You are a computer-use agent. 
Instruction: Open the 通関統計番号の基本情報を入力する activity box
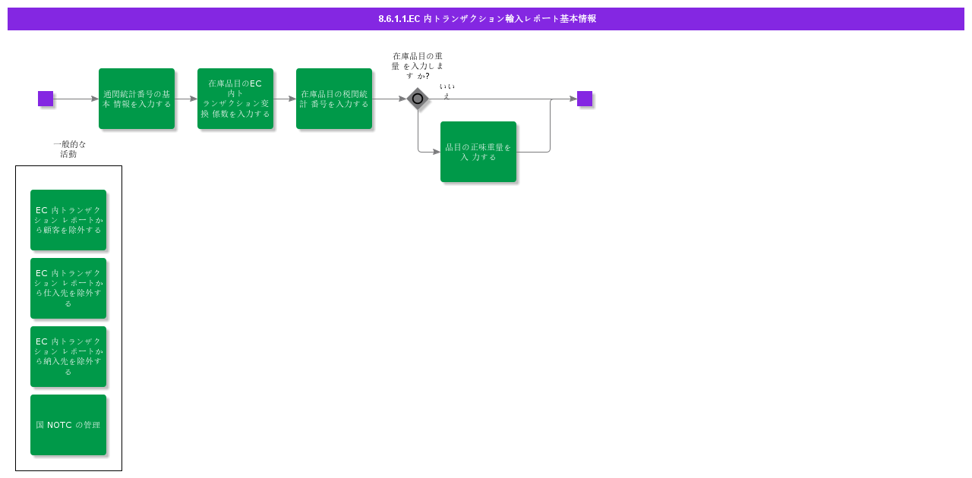coord(137,99)
